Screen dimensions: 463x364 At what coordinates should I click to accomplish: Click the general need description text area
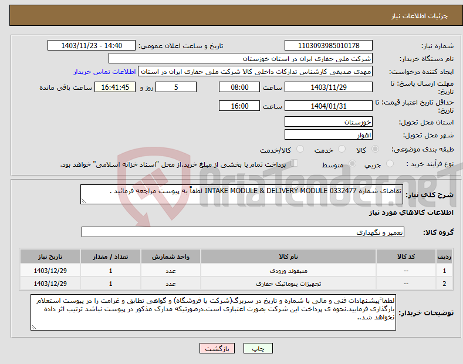click(242, 194)
